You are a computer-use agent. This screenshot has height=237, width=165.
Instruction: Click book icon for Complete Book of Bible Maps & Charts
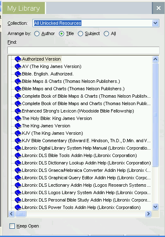(x=18, y=96)
